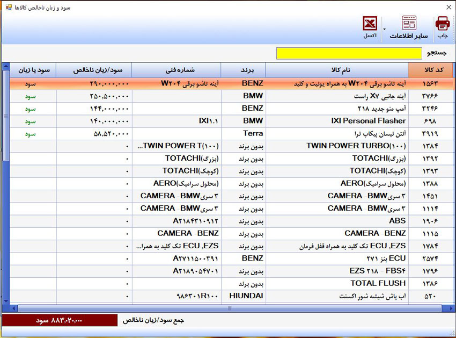Click the Print (چاپ) printer icon

(443, 23)
